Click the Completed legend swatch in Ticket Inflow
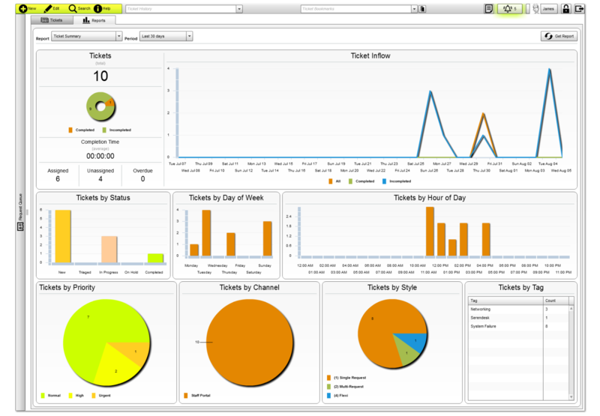The width and height of the screenshot is (600, 416). [x=350, y=181]
